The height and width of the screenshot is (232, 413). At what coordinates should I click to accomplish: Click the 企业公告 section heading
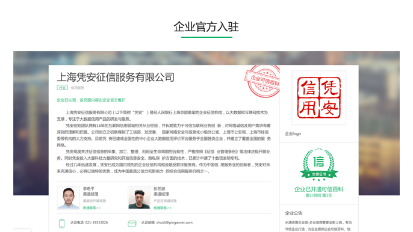point(294,213)
